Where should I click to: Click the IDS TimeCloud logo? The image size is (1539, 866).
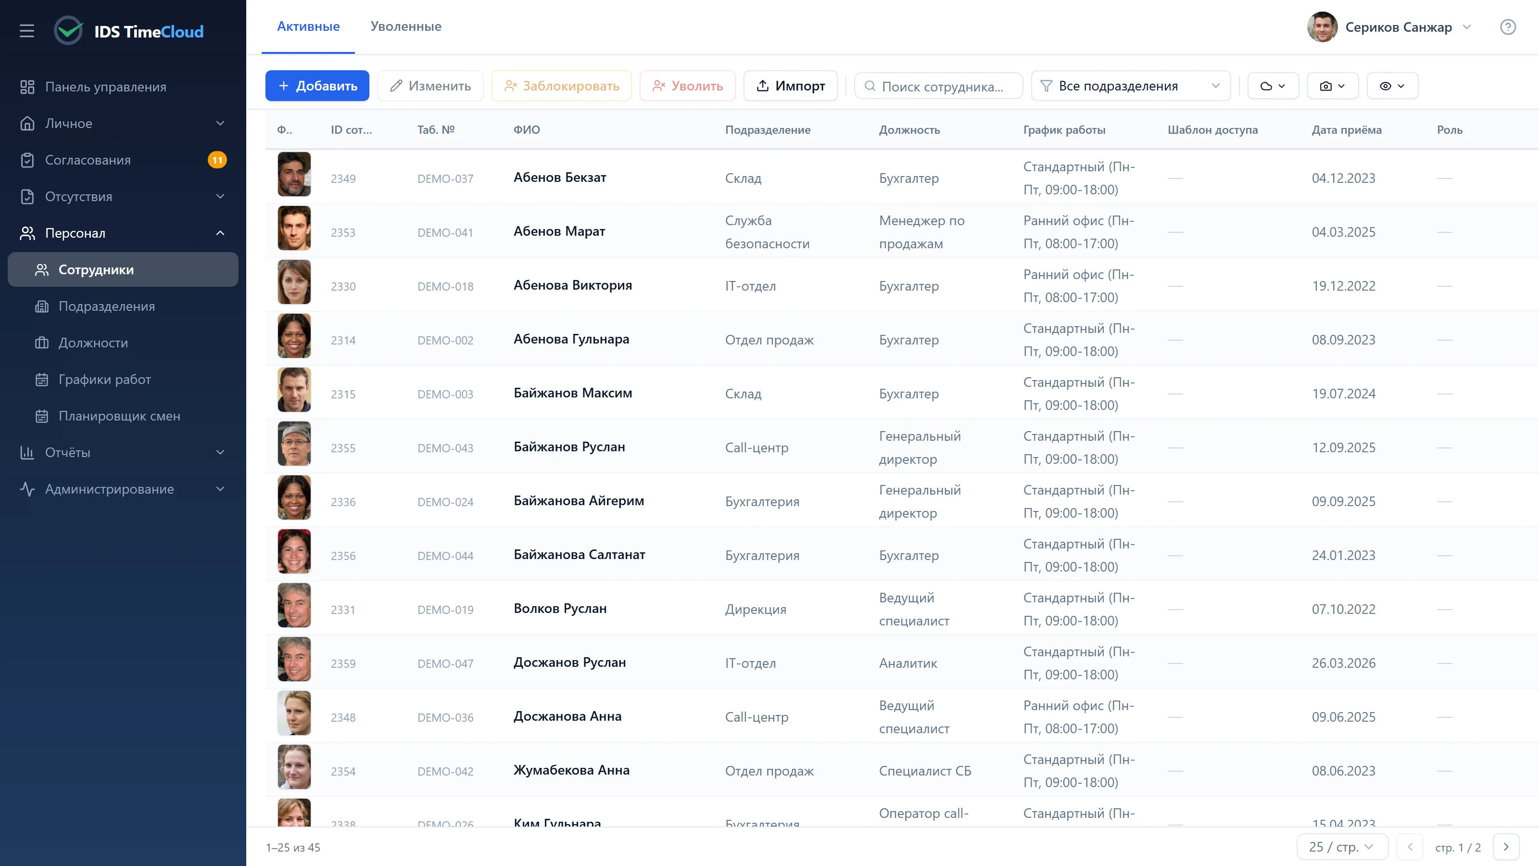tap(129, 31)
